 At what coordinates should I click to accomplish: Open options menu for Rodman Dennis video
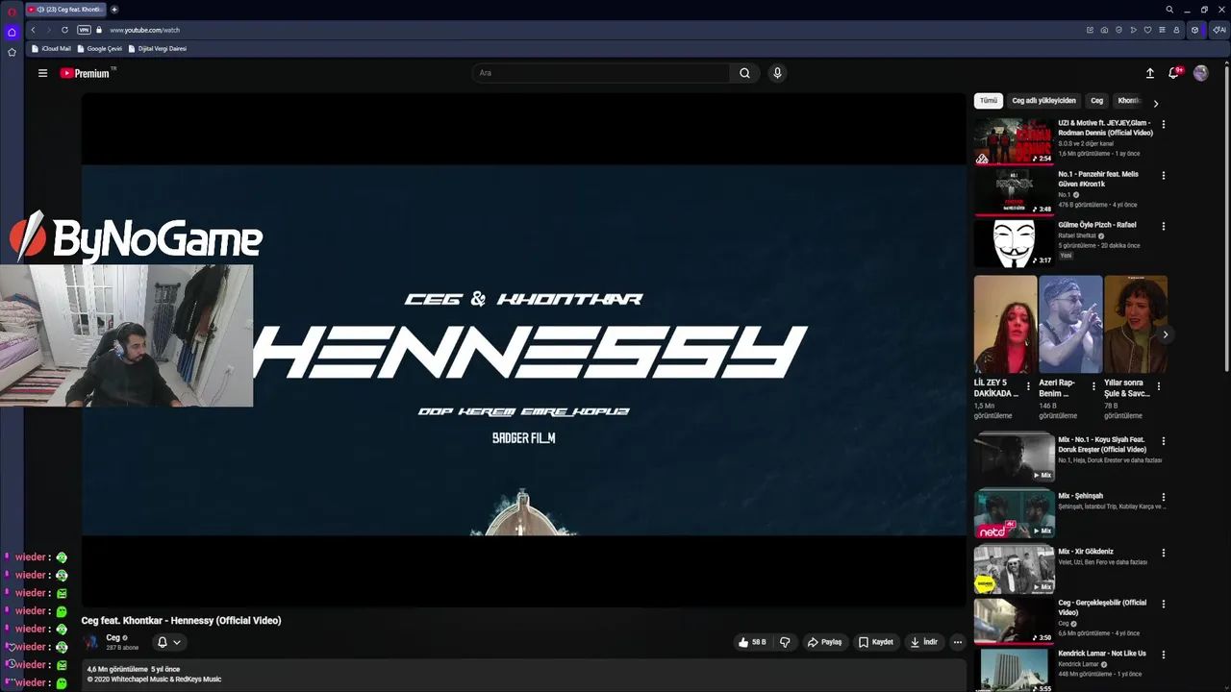tap(1163, 124)
